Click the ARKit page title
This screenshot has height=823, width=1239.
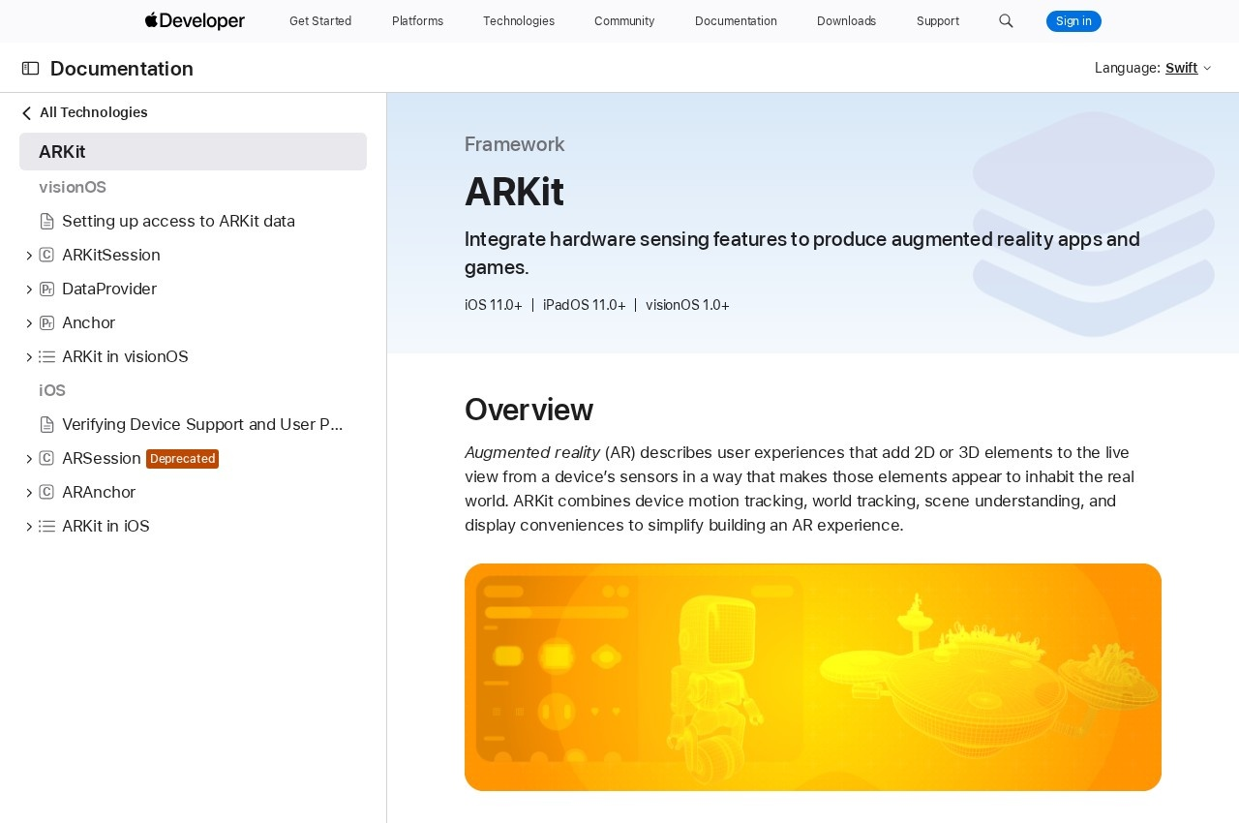pos(514,192)
